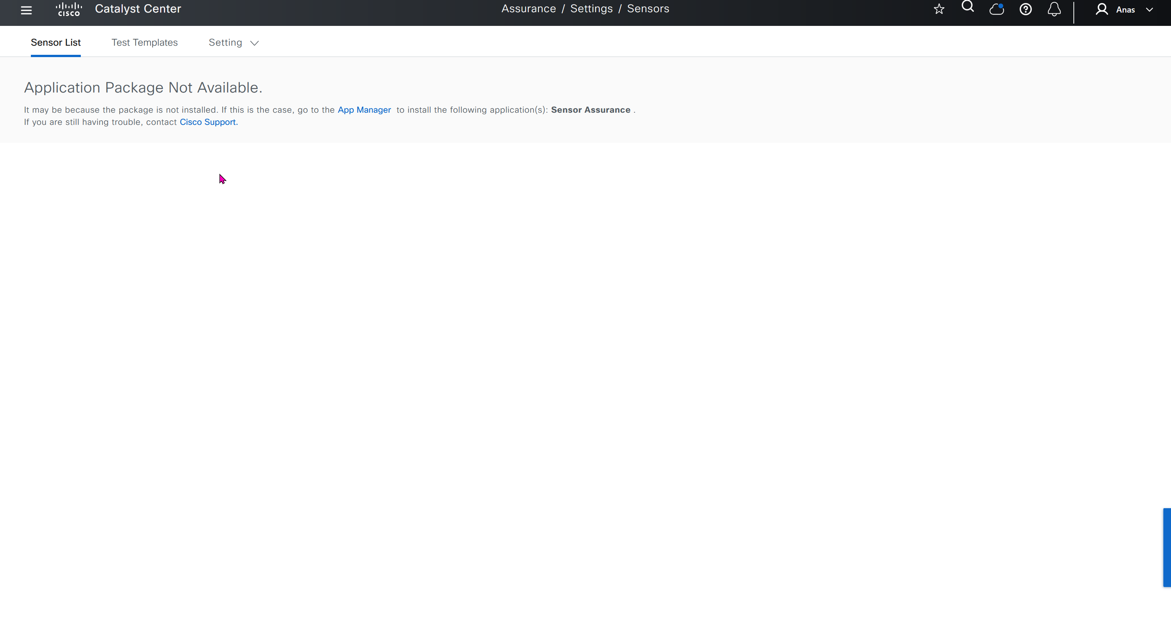Viewport: 1171px width, 630px height.
Task: Click the Anas username label
Action: pos(1125,10)
